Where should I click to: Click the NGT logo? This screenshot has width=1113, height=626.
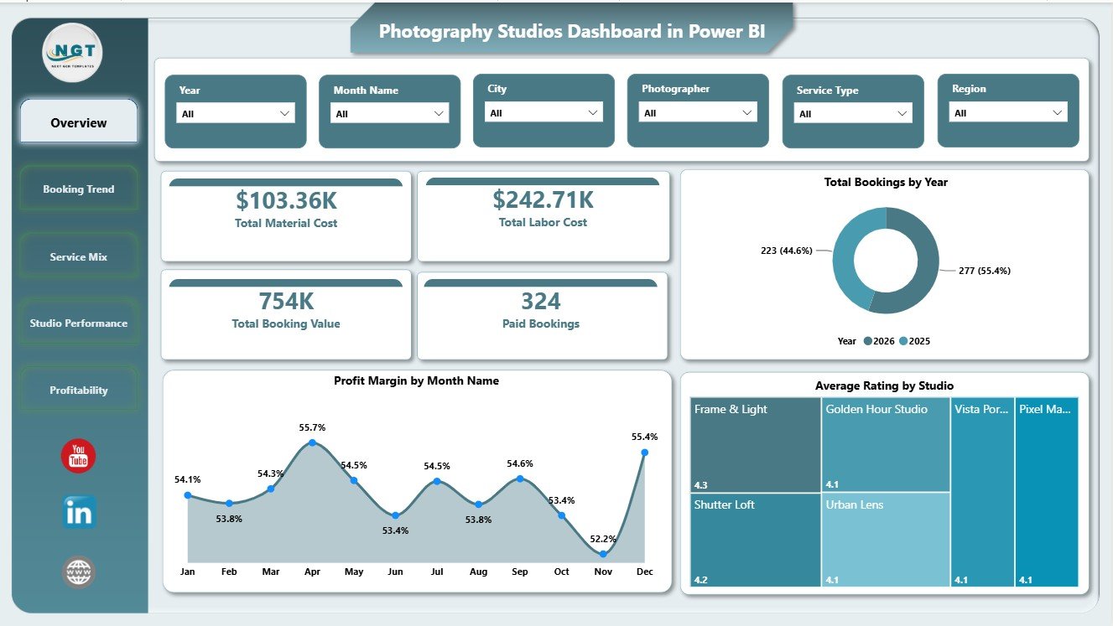(x=72, y=53)
